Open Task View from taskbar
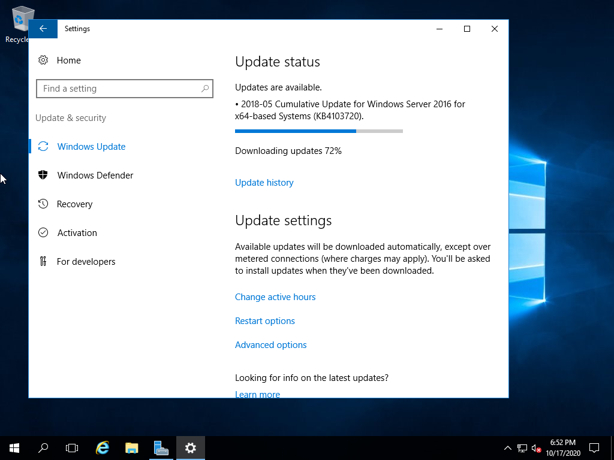614x460 pixels. (72, 448)
